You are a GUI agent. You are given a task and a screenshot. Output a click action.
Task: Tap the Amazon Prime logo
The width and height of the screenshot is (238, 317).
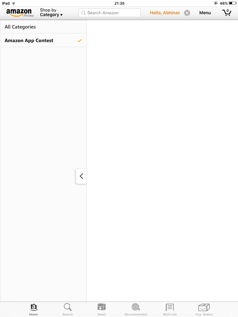[20, 13]
